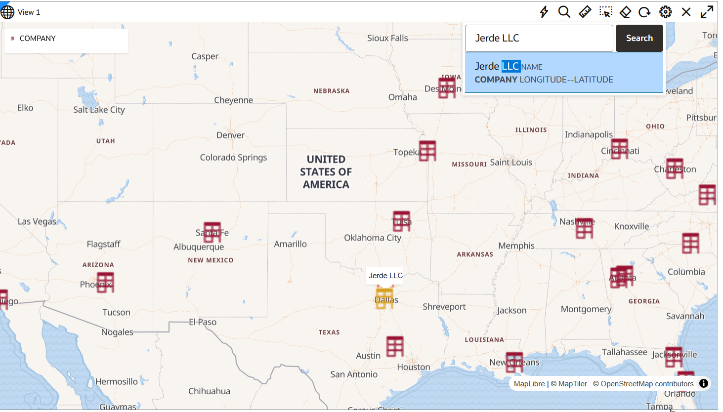Click the globe icon beside View 1

click(x=7, y=12)
